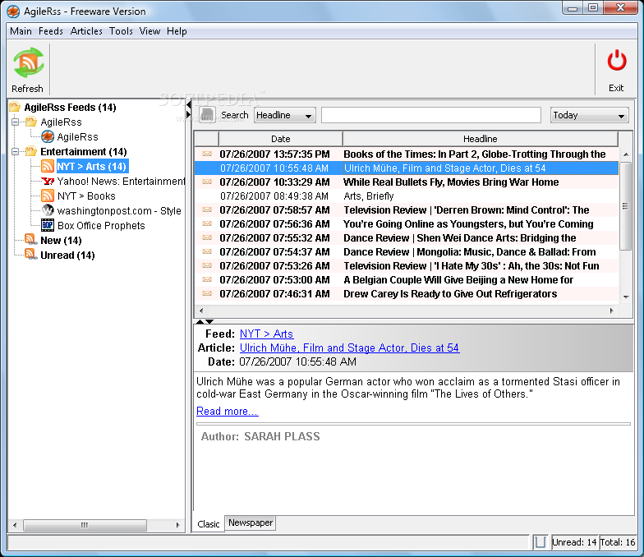Click envelope icon for You're Going Online row
This screenshot has width=644, height=557.
(207, 223)
